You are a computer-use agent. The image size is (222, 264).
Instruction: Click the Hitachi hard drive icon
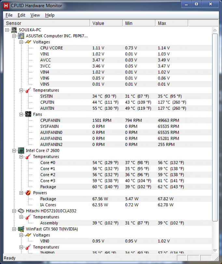[x=21, y=211]
